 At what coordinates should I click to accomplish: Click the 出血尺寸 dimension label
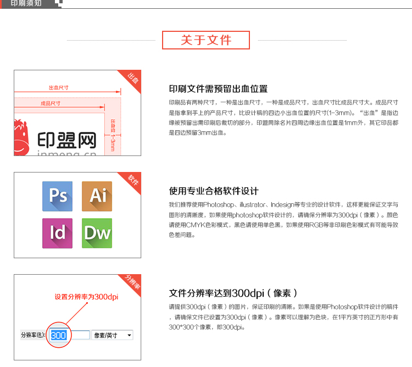pyautogui.click(x=59, y=88)
